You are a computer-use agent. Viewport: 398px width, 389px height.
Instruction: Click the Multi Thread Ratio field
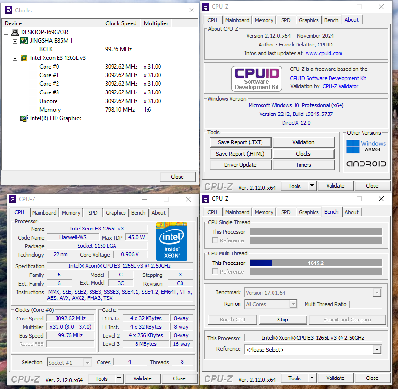365,304
